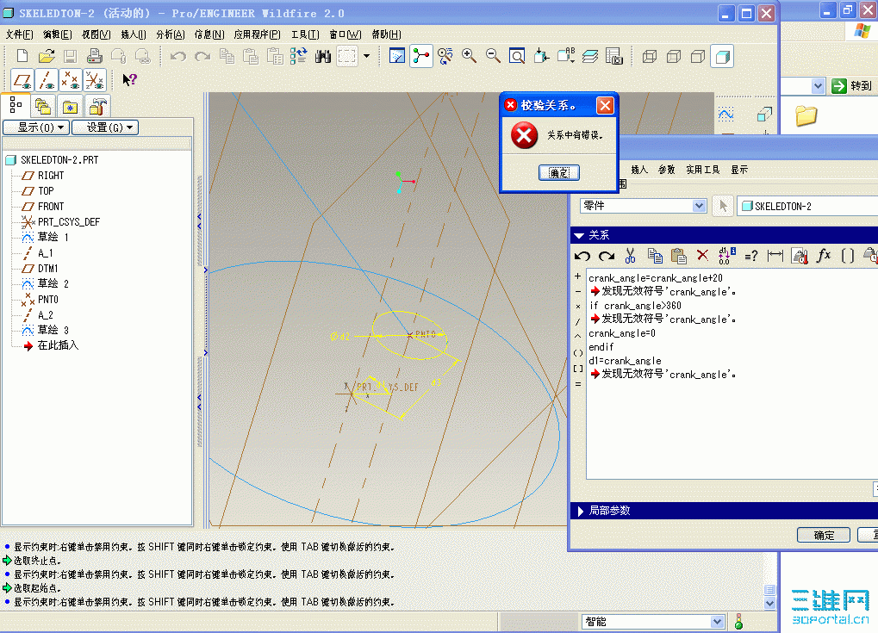
Task: Click the SKELEDTON-2 object field
Action: pos(808,206)
